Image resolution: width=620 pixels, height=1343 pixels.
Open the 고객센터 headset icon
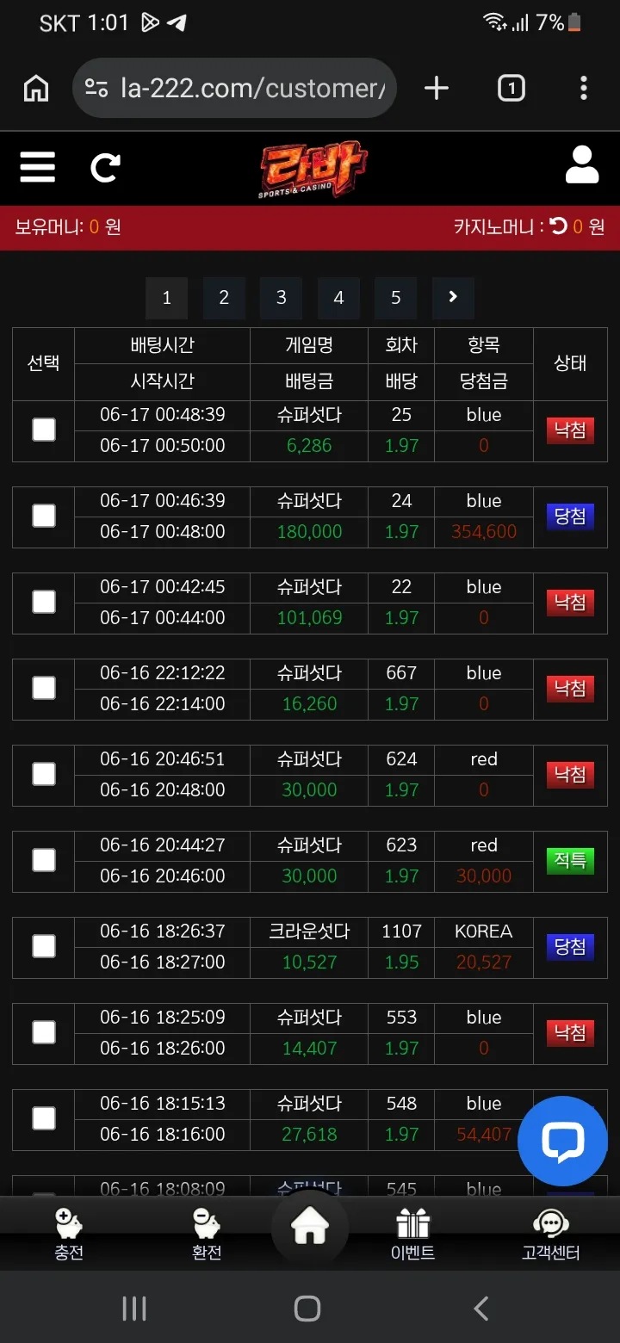[551, 1235]
